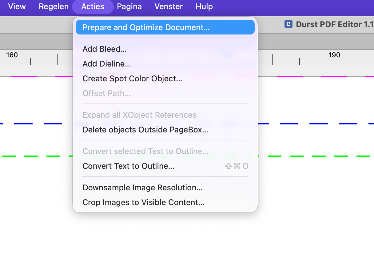Choose Add Dieline menu entry
Viewport: 374px width, 271px height.
point(165,64)
